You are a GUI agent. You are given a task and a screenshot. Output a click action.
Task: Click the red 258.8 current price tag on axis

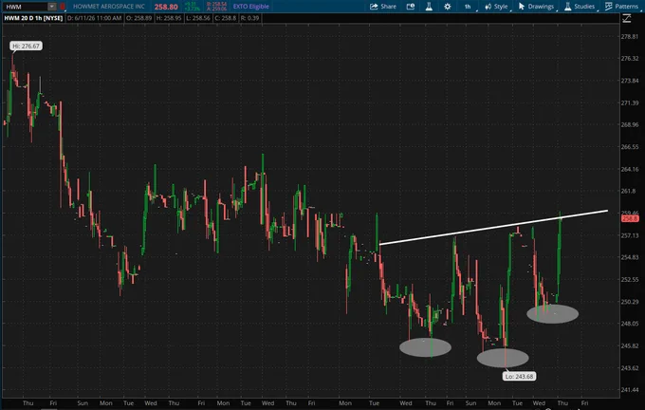(x=630, y=218)
